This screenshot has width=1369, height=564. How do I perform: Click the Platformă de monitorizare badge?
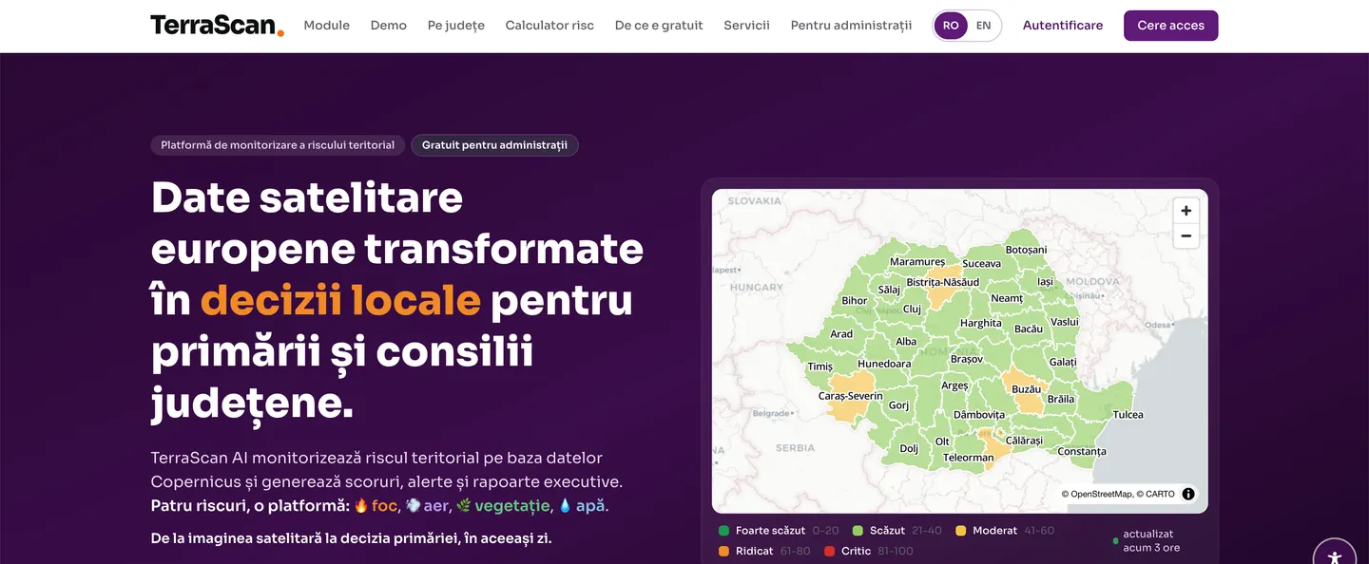[x=278, y=145]
